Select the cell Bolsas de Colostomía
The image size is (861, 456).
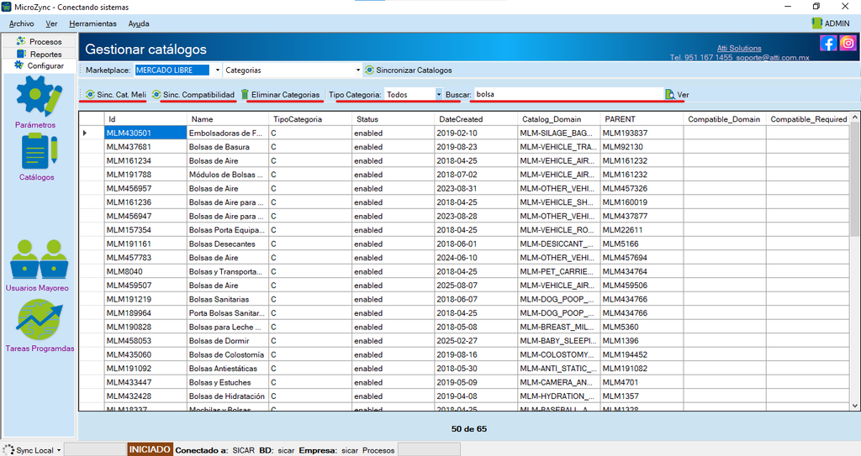coord(227,354)
